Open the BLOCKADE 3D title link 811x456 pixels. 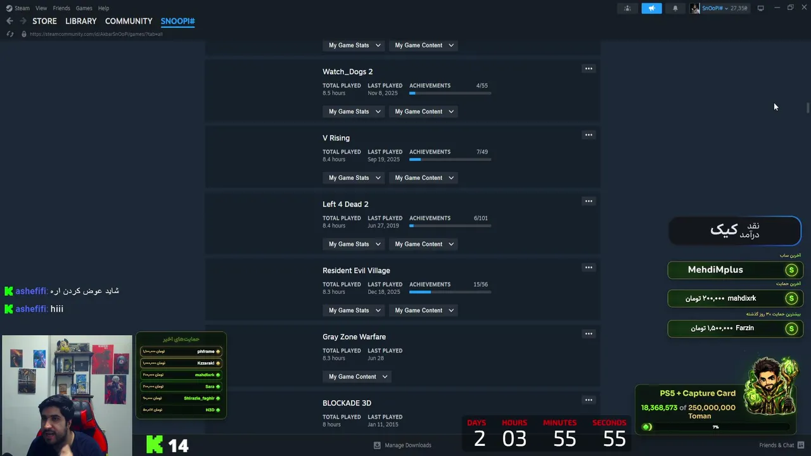[x=347, y=403]
